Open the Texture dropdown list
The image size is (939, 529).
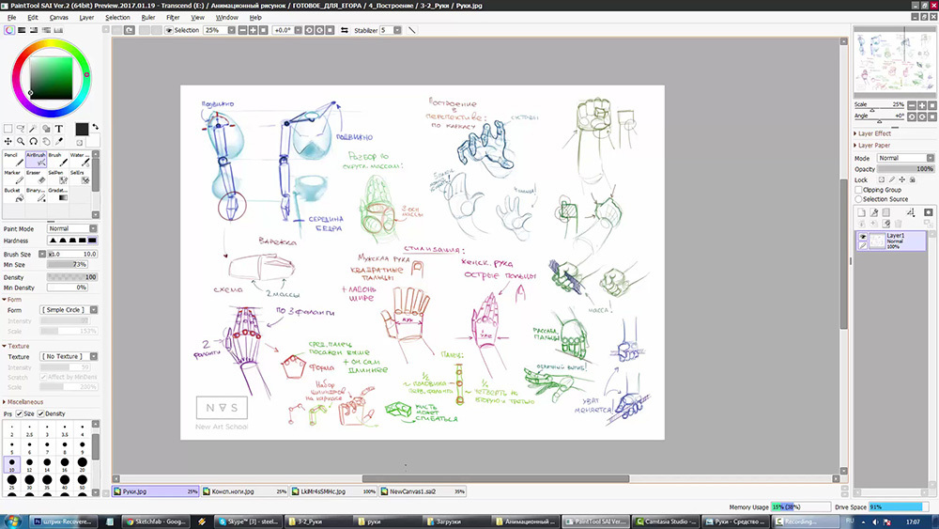pos(68,357)
